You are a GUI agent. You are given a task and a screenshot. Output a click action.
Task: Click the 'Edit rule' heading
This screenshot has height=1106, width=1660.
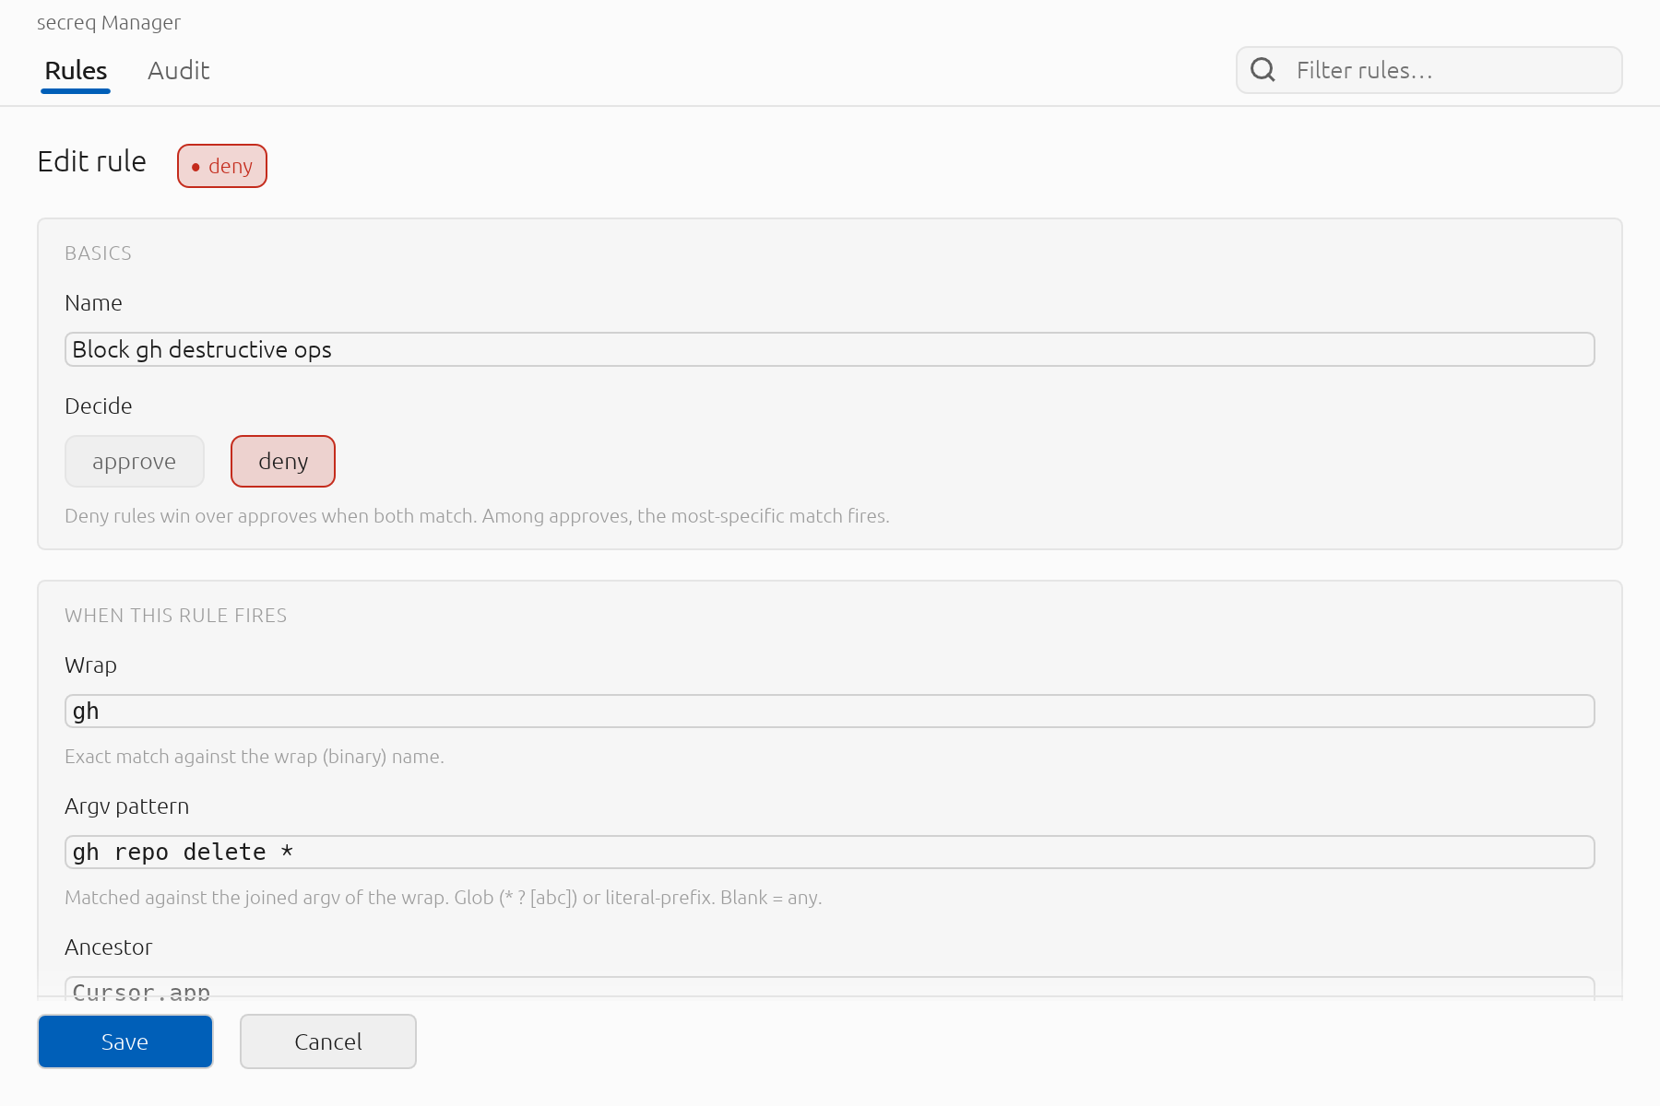tap(92, 161)
